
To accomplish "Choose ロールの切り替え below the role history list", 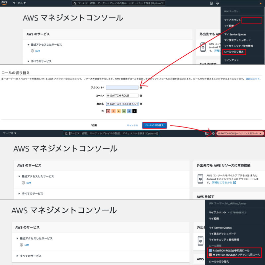I will coord(219,262).
